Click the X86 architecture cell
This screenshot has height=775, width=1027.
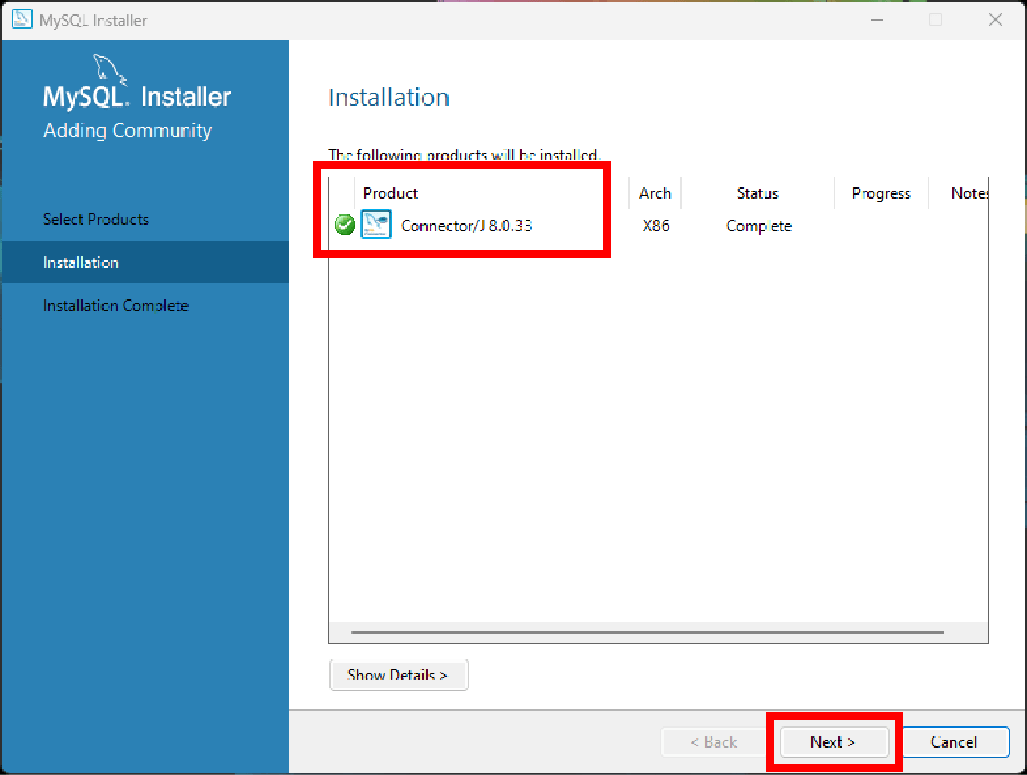[656, 225]
